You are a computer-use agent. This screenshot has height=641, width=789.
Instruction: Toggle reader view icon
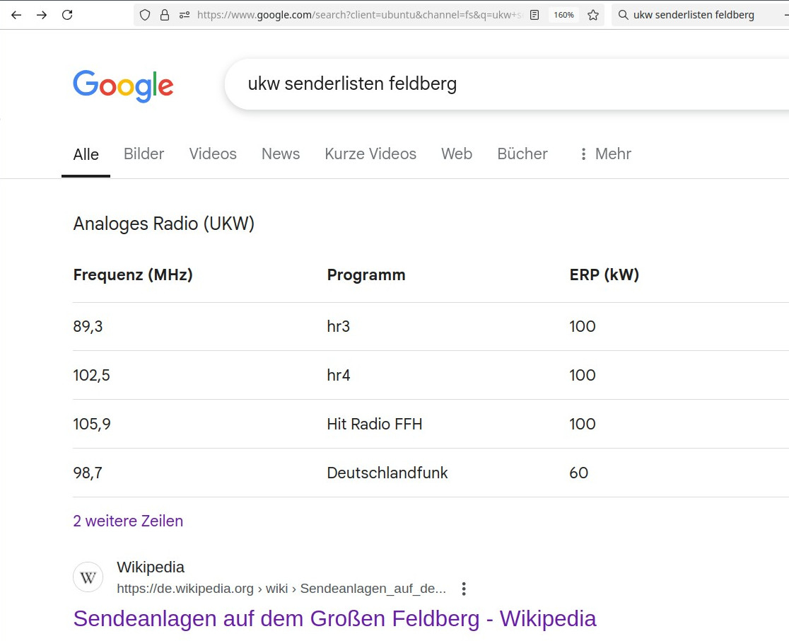[x=534, y=15]
